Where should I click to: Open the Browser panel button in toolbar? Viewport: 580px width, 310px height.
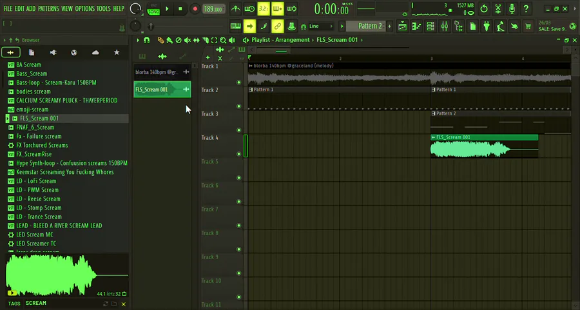[459, 26]
